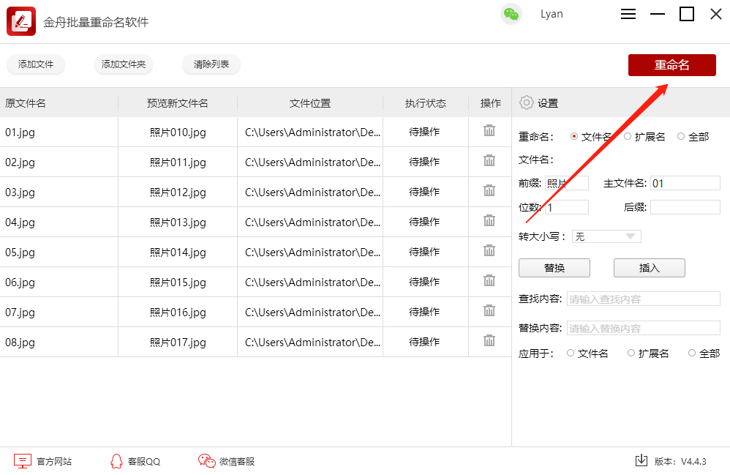Click the 清除列表 button
This screenshot has width=730, height=475.
[x=211, y=64]
